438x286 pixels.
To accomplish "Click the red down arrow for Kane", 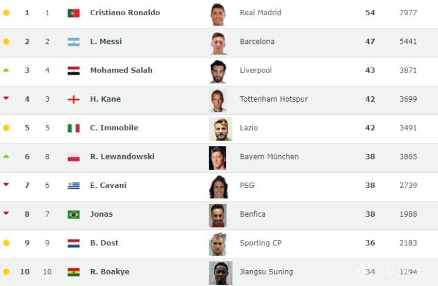I will click(6, 98).
